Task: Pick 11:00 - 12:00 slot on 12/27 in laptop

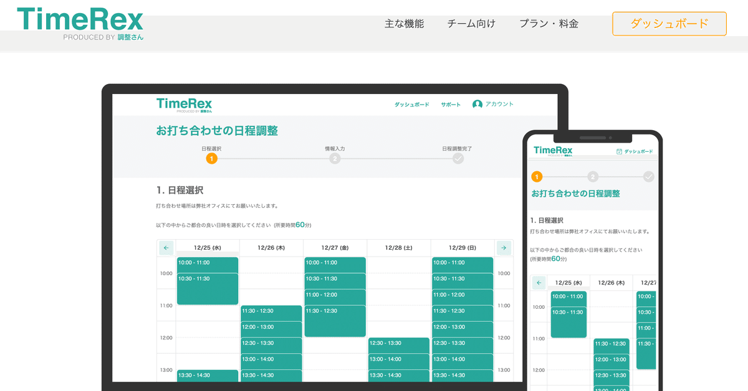Action: point(335,297)
